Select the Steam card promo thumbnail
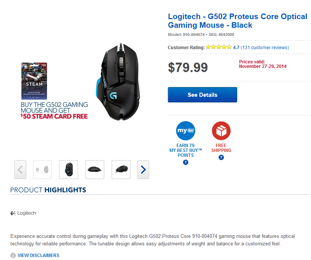Image resolution: width=311 pixels, height=260 pixels. tap(42, 170)
